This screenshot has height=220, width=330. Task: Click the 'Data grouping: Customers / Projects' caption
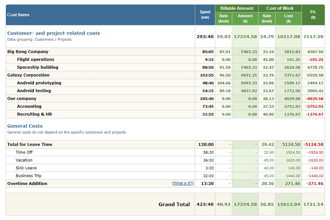(39, 39)
